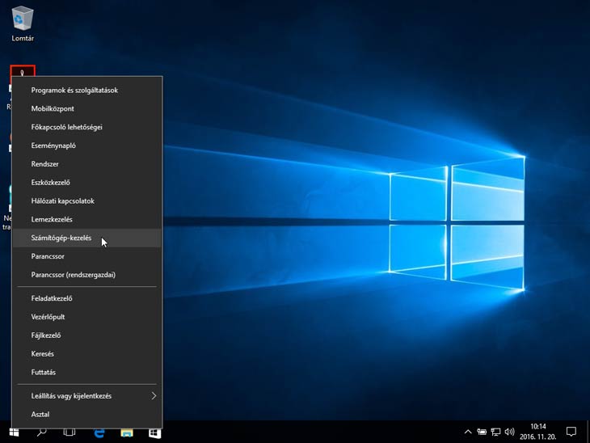Open Action Center notification icon
Image resolution: width=590 pixels, height=443 pixels.
[x=571, y=432]
